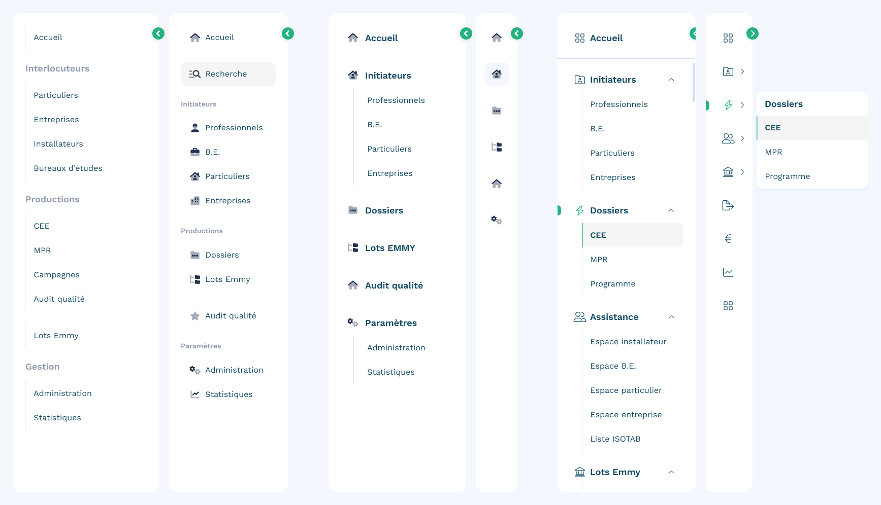Screen dimensions: 881x505
Task: Open Bureaux d'études link
Action: click(x=68, y=168)
